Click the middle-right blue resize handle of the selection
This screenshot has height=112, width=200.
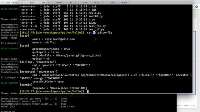[195, 63]
